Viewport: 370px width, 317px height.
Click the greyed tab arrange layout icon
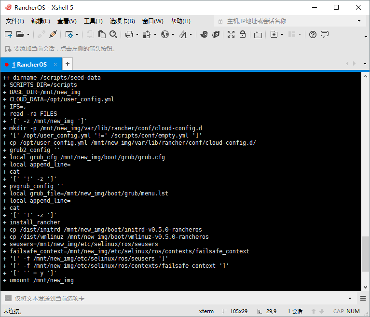point(292,34)
